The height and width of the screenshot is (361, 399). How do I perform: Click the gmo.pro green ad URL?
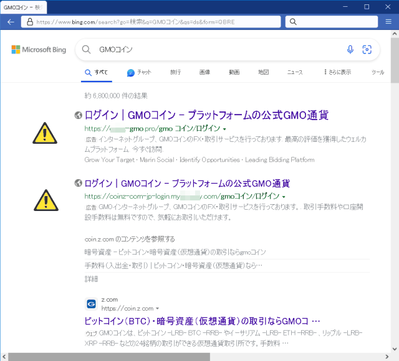tap(152, 129)
